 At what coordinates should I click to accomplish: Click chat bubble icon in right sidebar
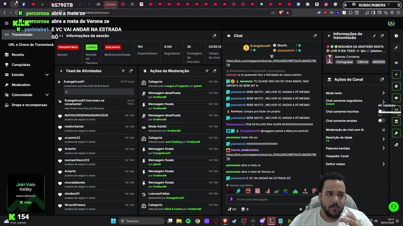point(396,98)
